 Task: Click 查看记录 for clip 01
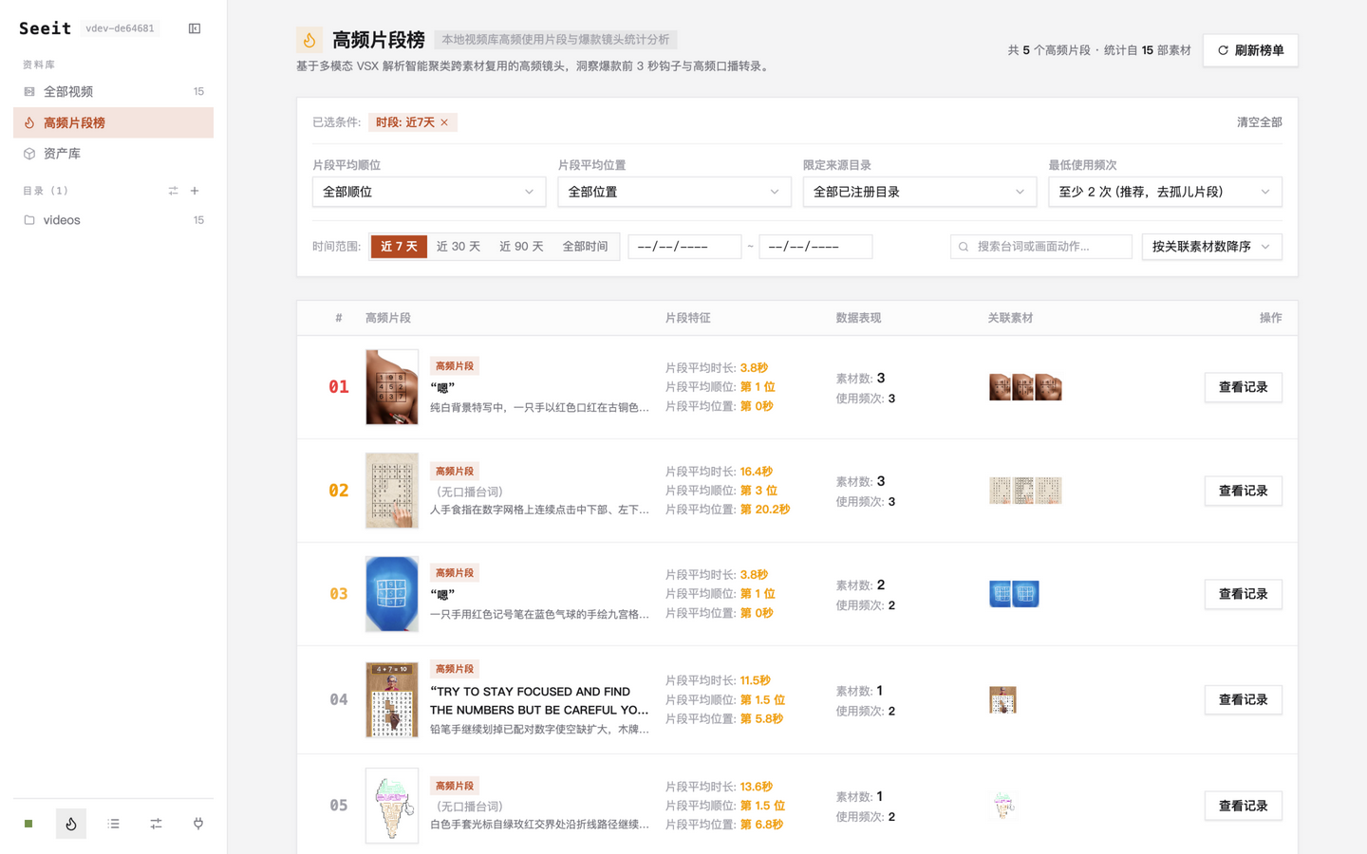coord(1244,387)
